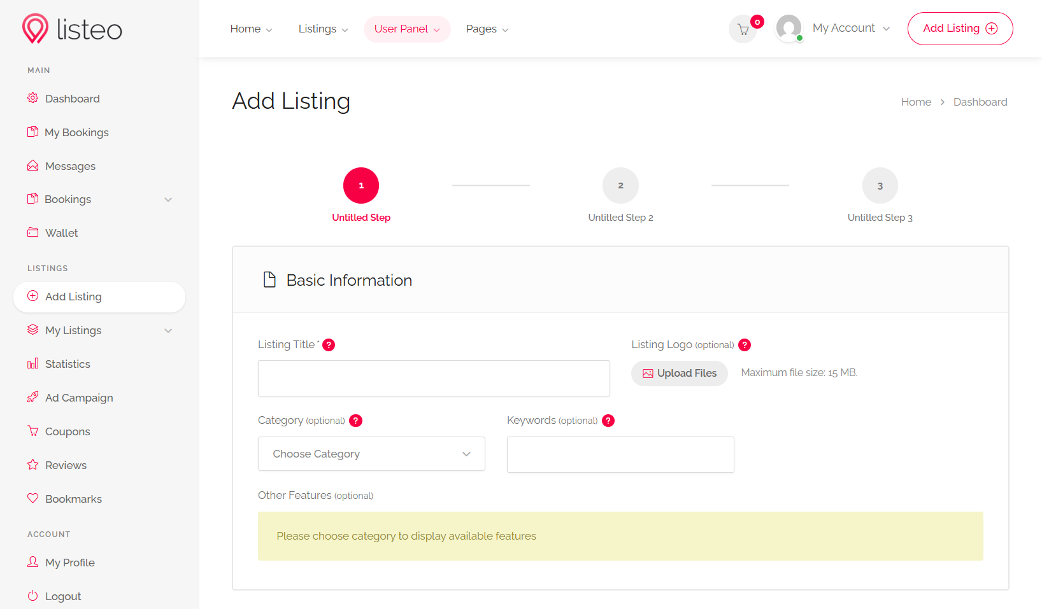Open Wallet from the sidebar
The width and height of the screenshot is (1042, 609).
[x=61, y=233]
